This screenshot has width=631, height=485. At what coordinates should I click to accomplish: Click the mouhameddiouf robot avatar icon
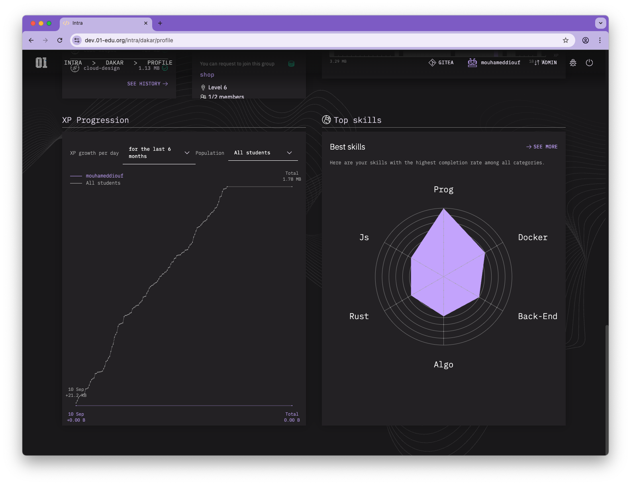click(472, 63)
